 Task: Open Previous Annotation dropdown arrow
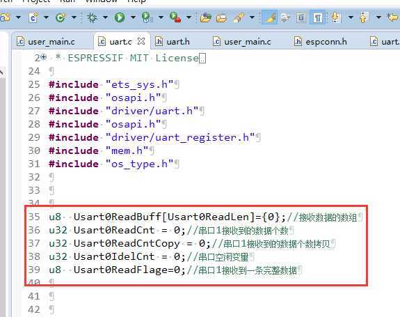click(x=379, y=17)
